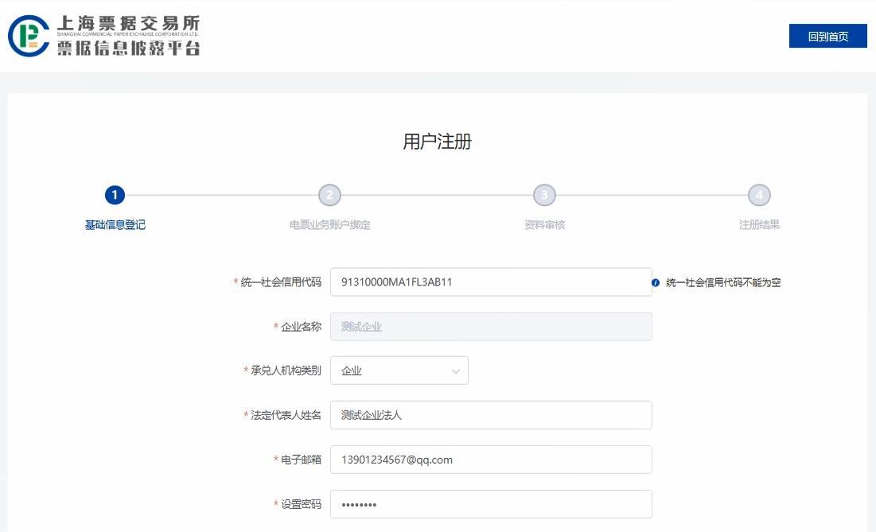Screen dimensions: 876x532
Task: Click the 电子邮箱 input field
Action: (x=491, y=459)
